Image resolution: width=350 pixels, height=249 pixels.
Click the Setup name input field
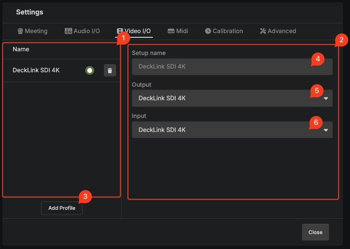tap(232, 67)
